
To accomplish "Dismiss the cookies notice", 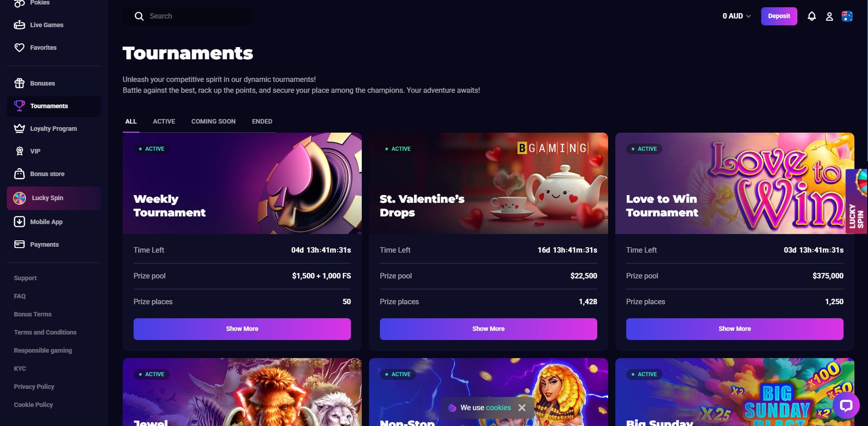I will click(522, 408).
